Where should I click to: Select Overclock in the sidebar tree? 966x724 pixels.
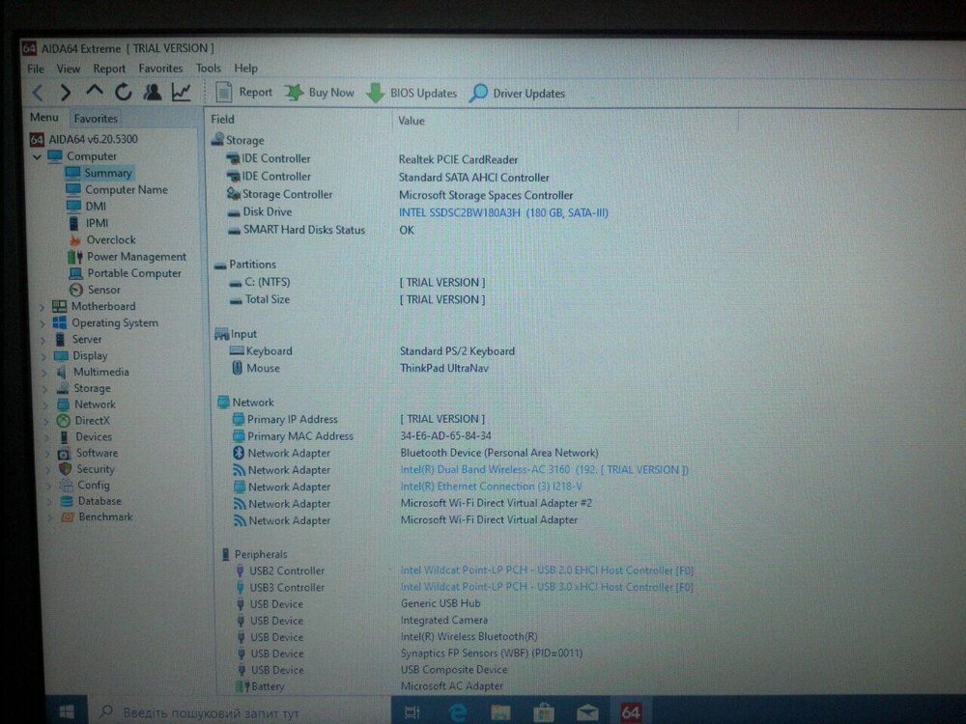110,239
